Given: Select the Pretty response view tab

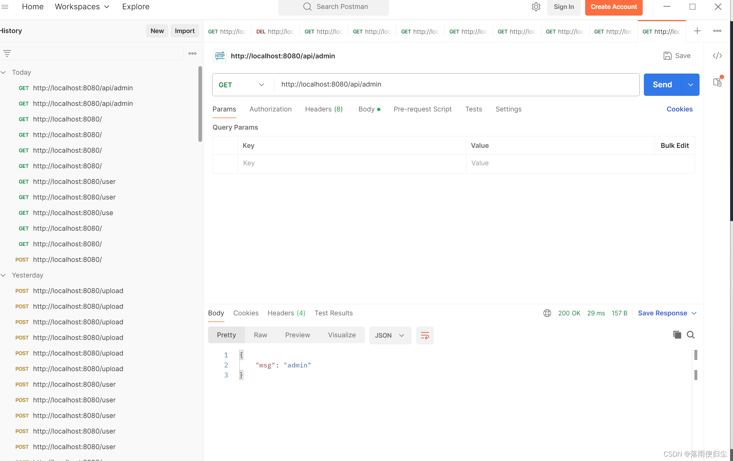Looking at the screenshot, I should point(226,335).
